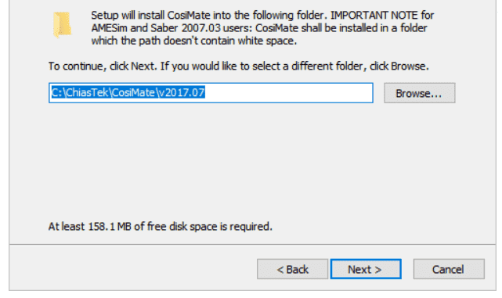Click the word Browse in the instruction sentence
The width and height of the screenshot is (502, 298).
coord(409,66)
